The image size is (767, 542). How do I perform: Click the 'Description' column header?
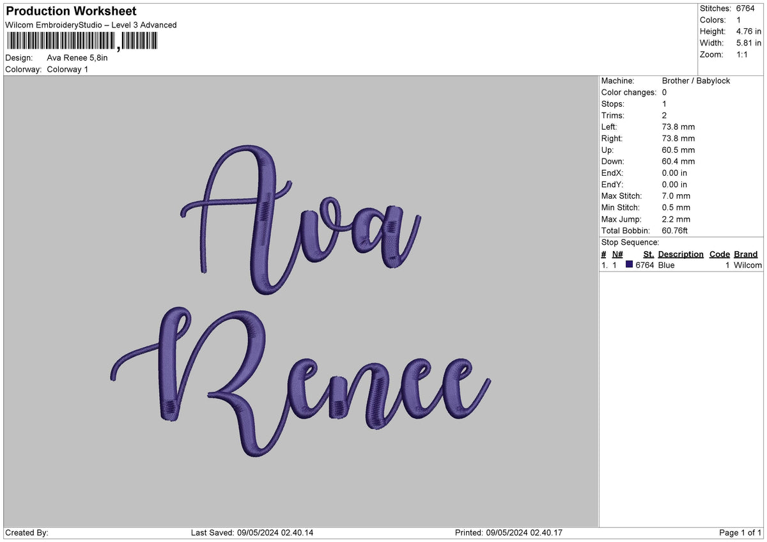click(681, 254)
